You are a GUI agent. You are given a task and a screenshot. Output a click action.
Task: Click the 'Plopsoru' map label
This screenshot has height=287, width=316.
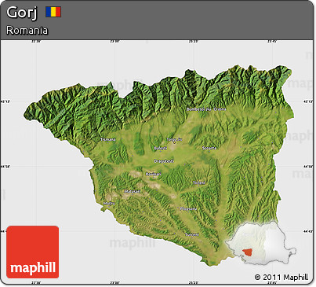188,209
